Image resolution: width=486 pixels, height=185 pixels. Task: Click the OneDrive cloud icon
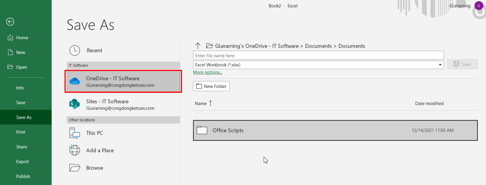75,81
